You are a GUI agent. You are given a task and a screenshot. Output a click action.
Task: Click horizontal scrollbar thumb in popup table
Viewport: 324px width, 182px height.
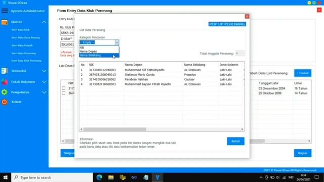tap(114, 129)
